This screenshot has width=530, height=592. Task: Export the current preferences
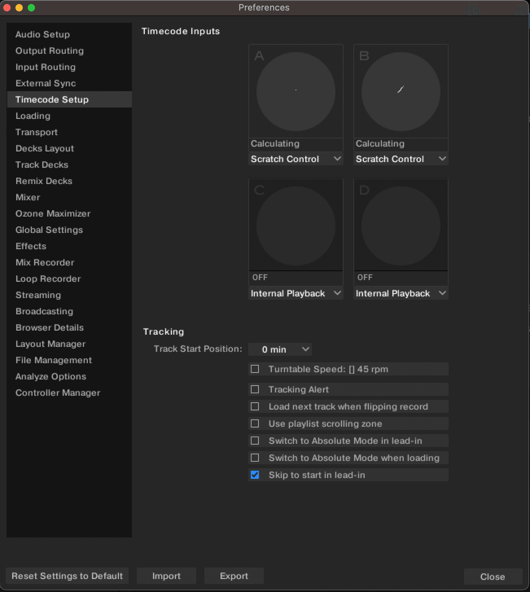point(234,576)
